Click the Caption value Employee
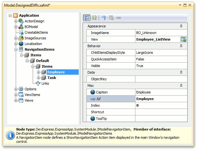Screen dimensions: 198x151 click(161, 92)
